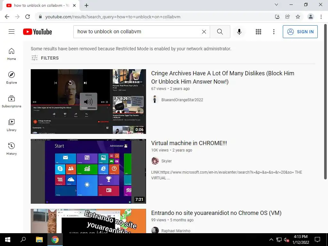Open the notifications action center
328x246 pixels.
pyautogui.click(x=317, y=240)
